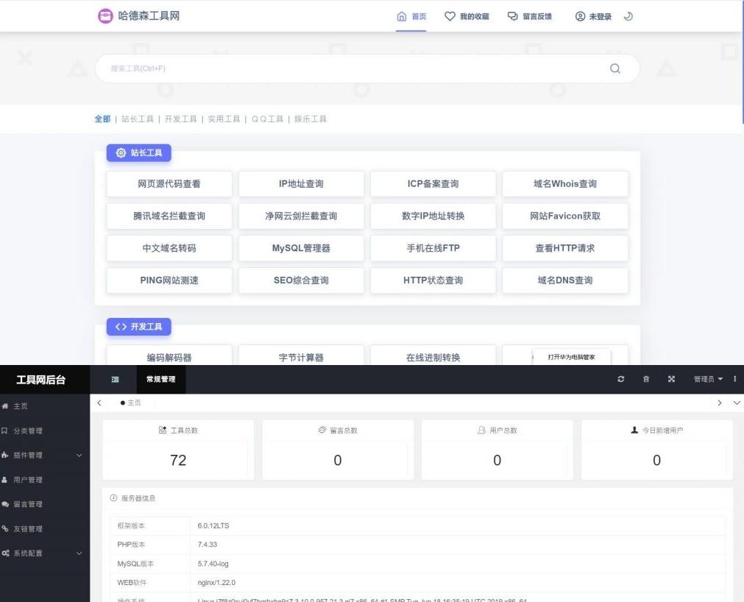Select the 开发工具 category filter
The image size is (744, 602).
180,118
